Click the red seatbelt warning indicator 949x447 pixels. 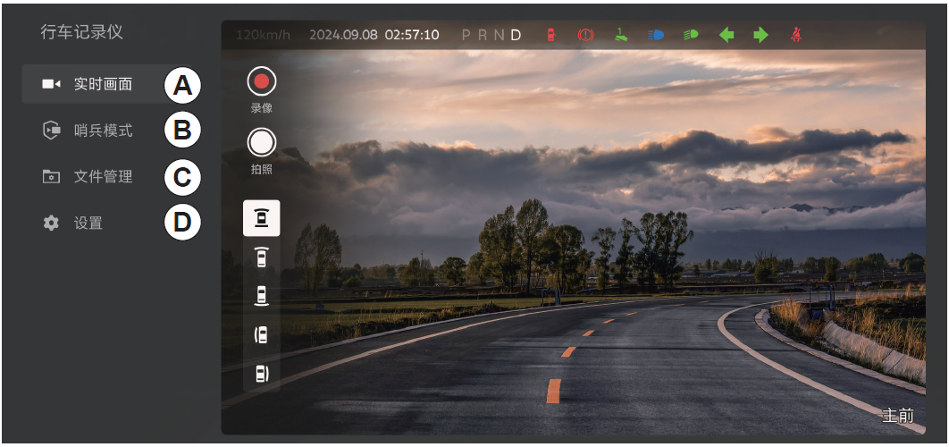click(796, 35)
